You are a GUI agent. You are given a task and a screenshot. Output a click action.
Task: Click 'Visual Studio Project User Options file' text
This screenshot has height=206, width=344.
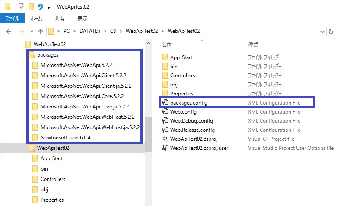291,148
